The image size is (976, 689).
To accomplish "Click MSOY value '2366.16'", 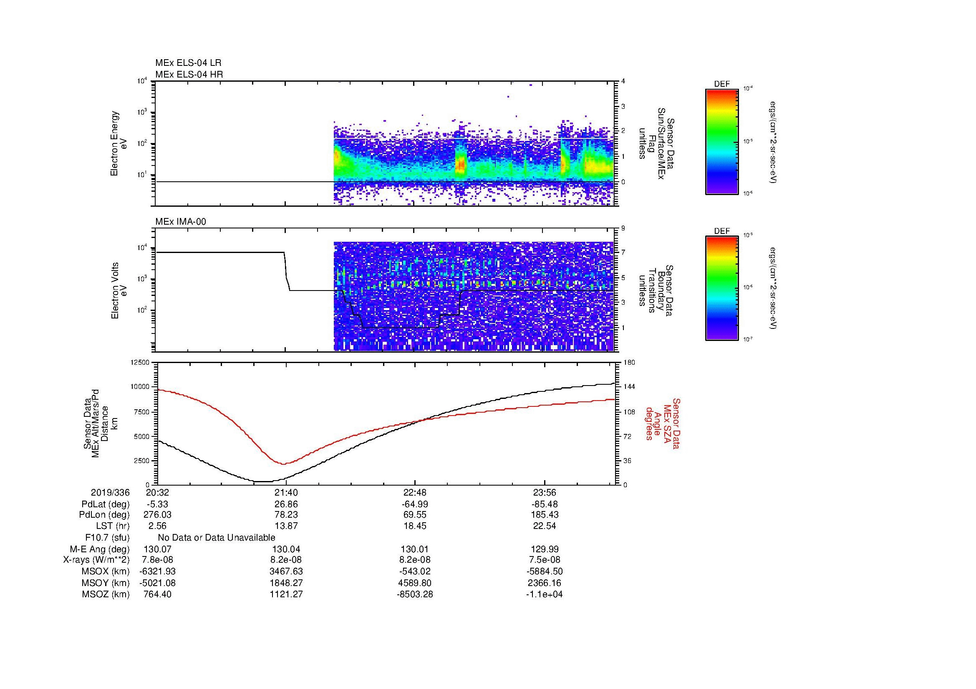I will tap(545, 583).
